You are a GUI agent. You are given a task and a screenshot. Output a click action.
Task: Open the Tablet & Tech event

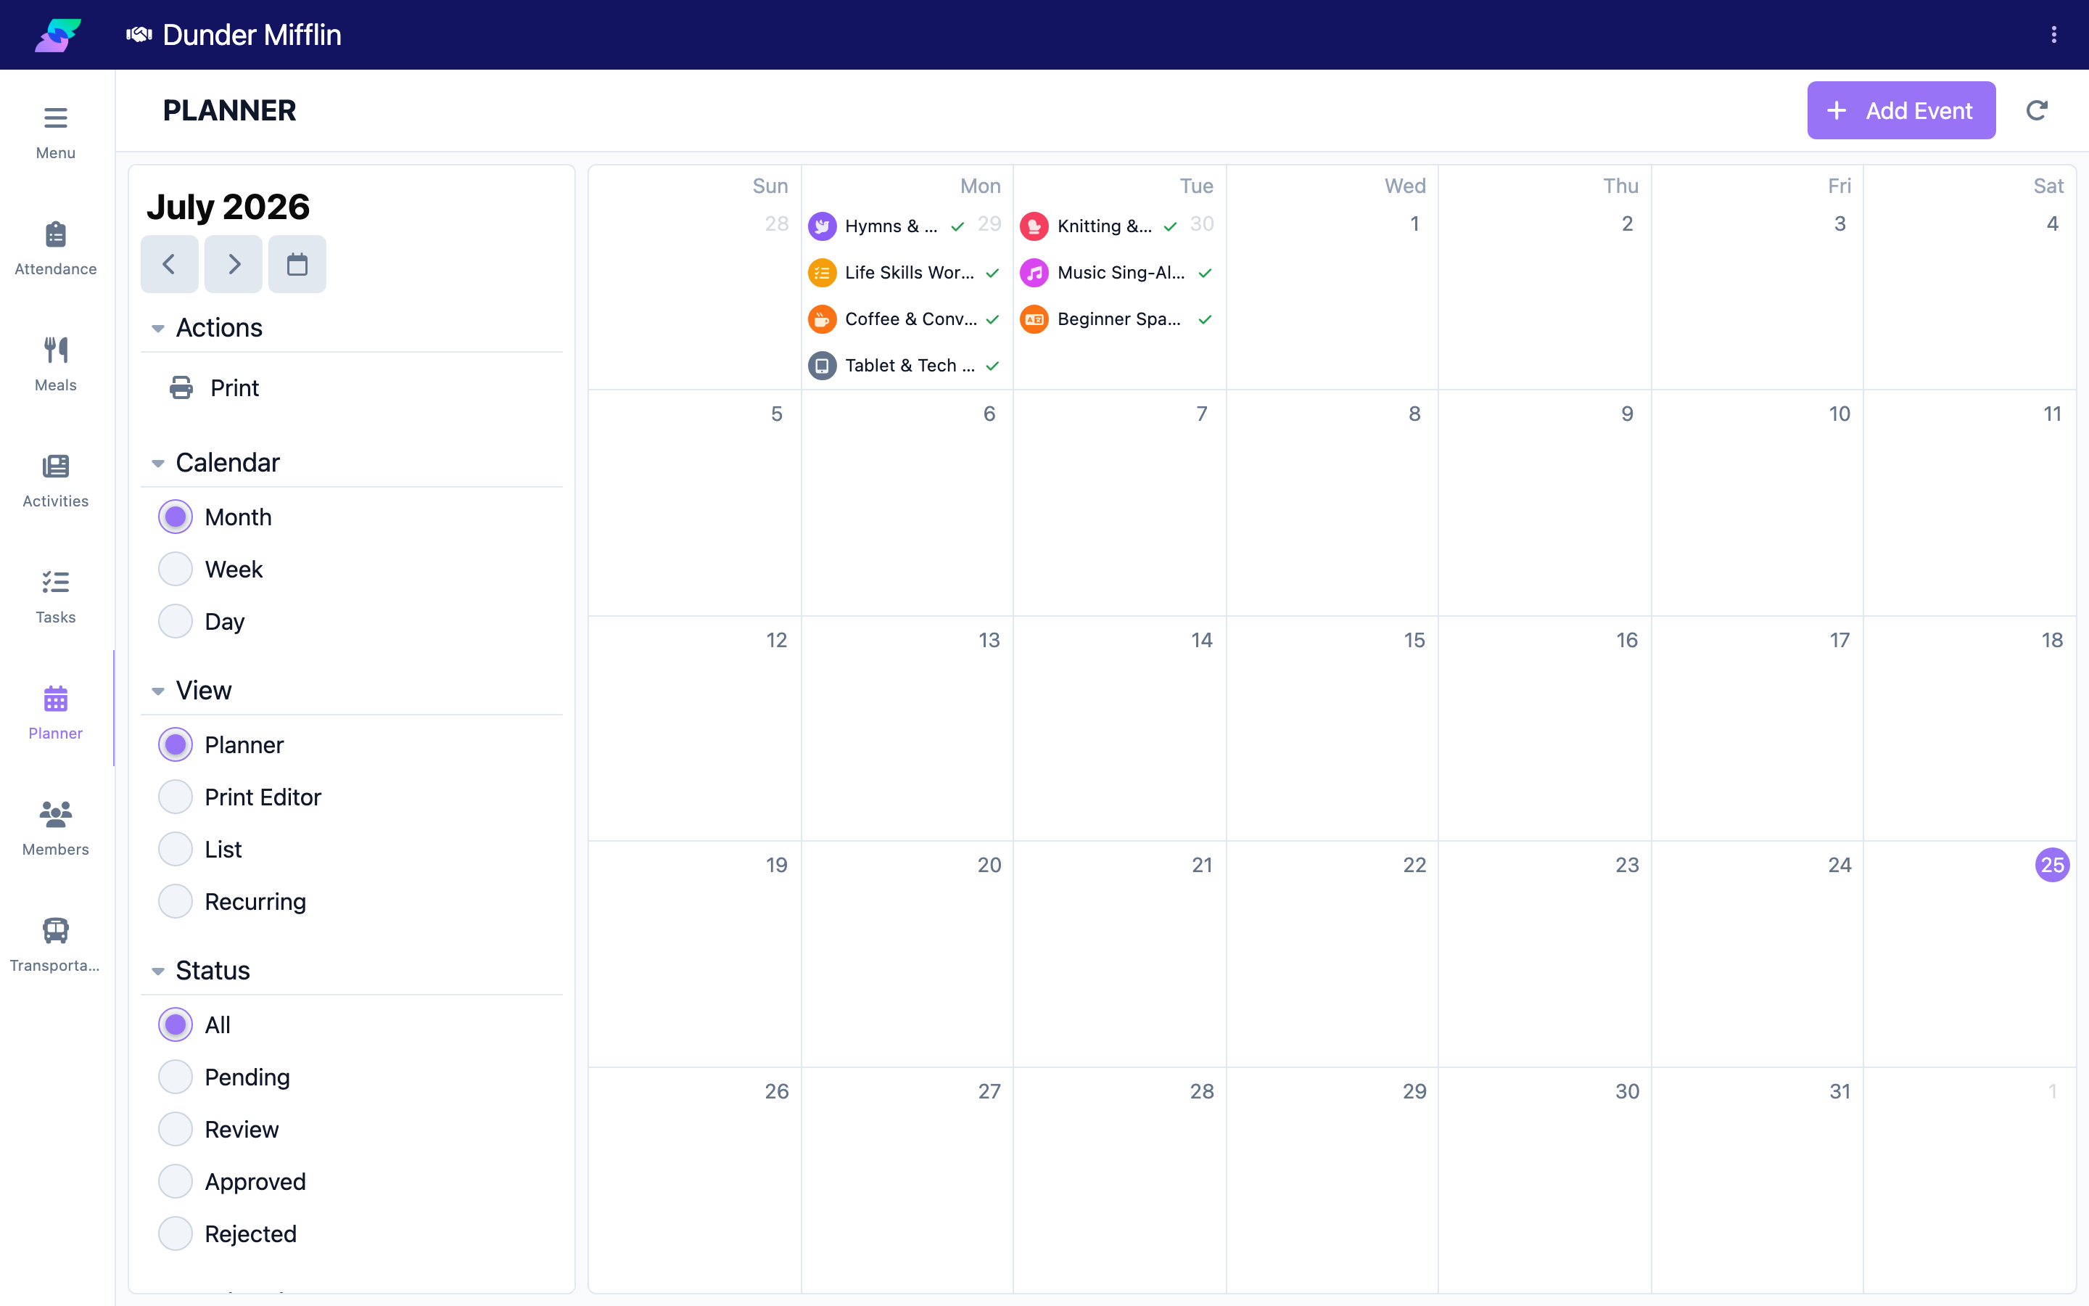pos(904,366)
